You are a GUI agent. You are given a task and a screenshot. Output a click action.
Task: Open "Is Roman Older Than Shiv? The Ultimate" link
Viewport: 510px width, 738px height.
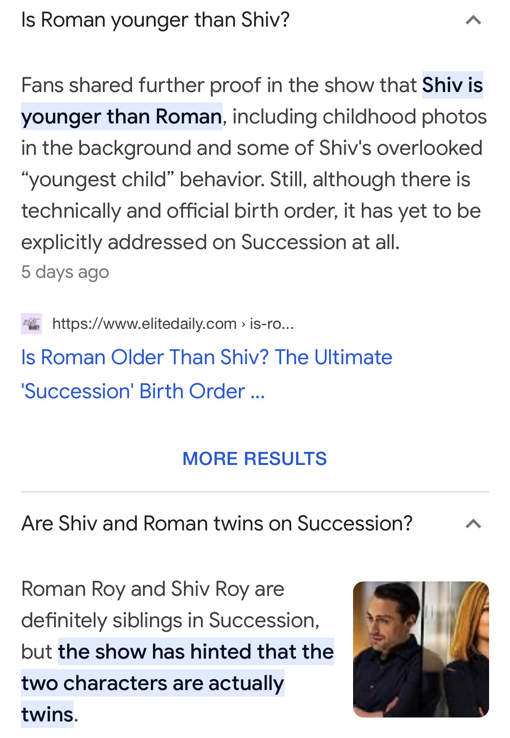(x=207, y=357)
